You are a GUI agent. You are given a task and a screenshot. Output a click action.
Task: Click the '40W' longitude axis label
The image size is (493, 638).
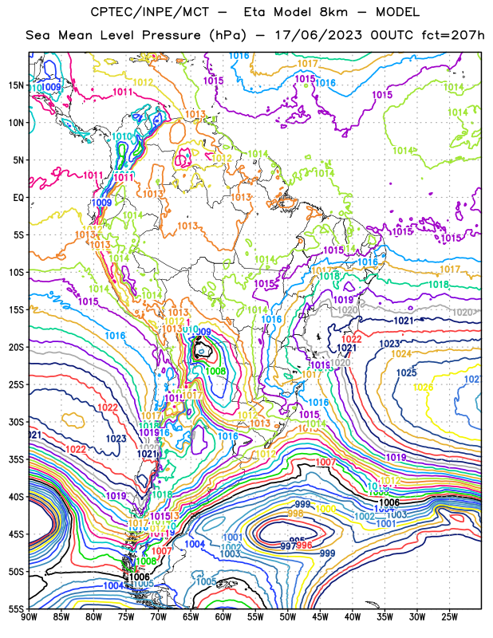point(353,617)
